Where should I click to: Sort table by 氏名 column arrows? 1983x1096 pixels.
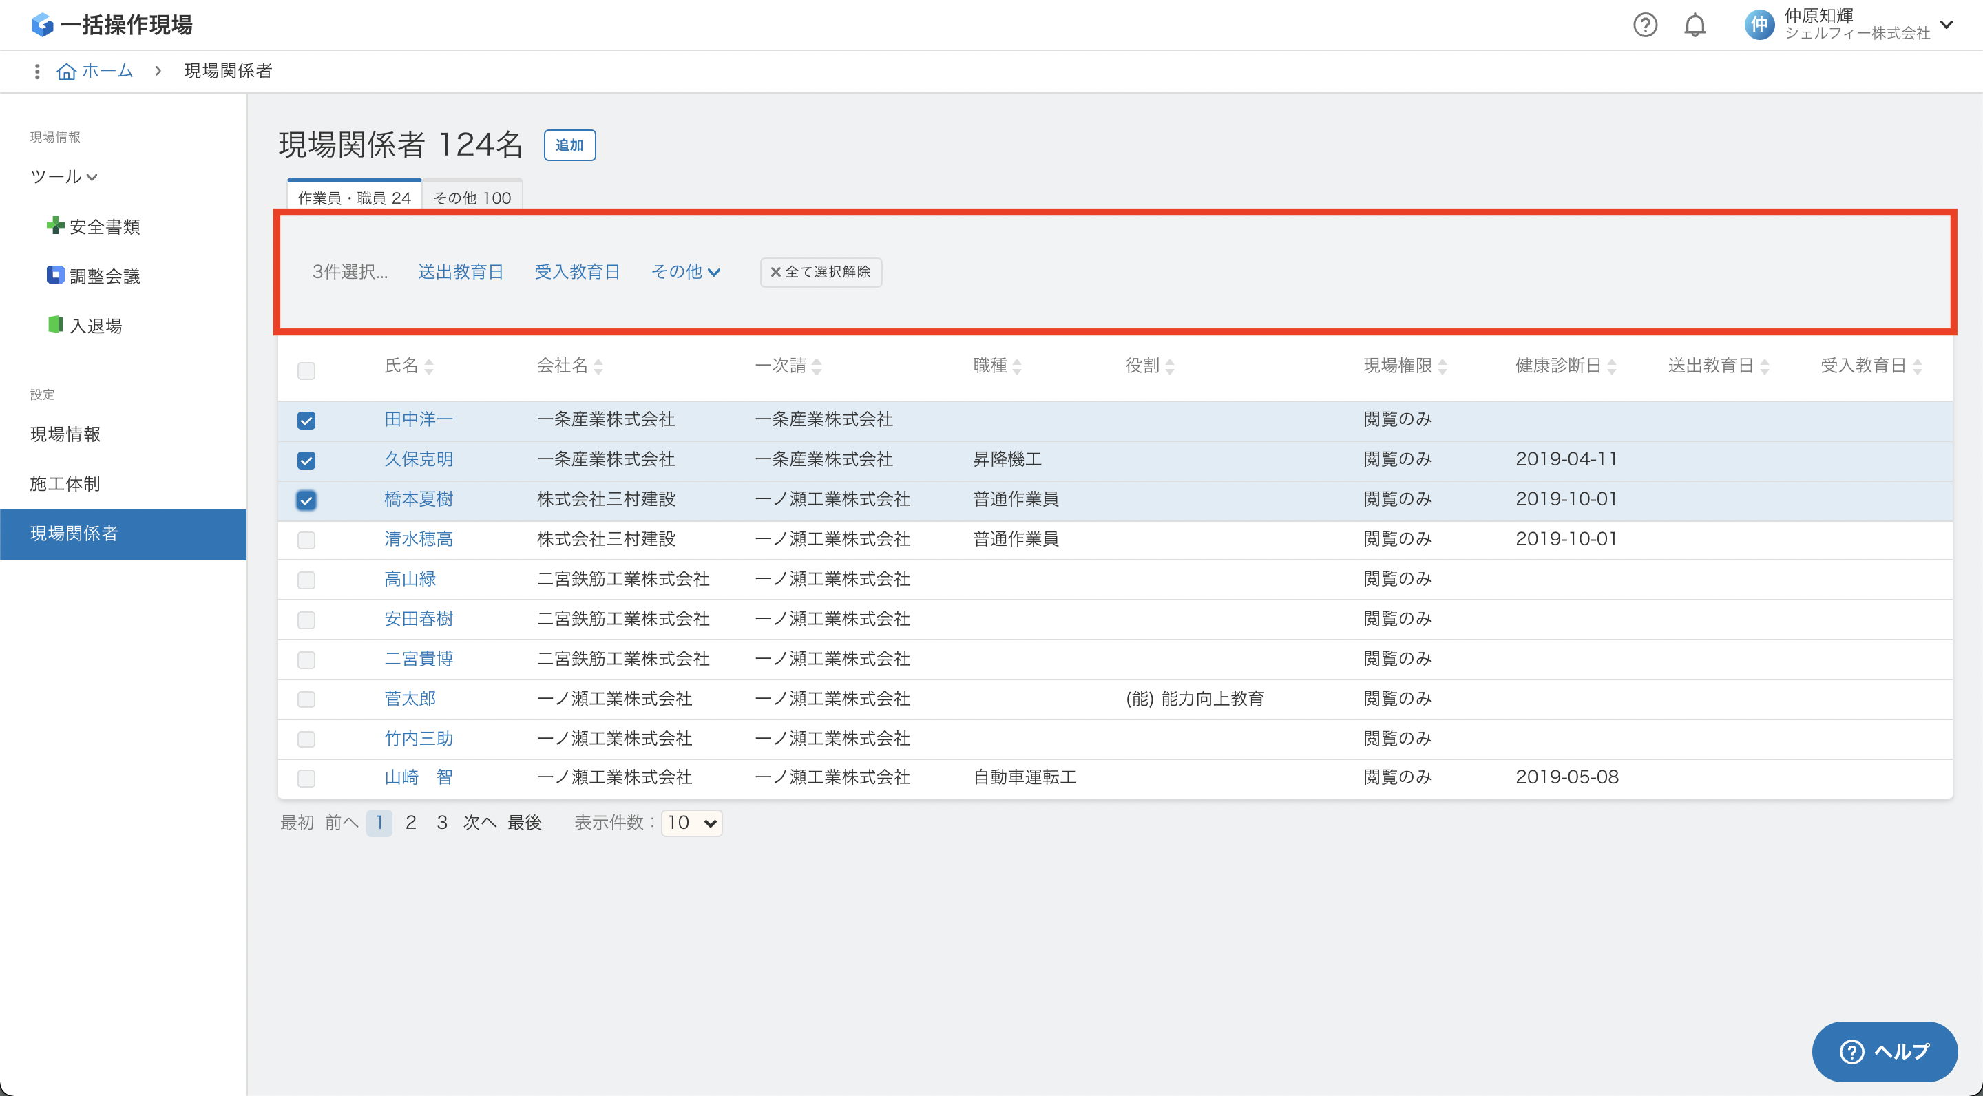tap(429, 366)
